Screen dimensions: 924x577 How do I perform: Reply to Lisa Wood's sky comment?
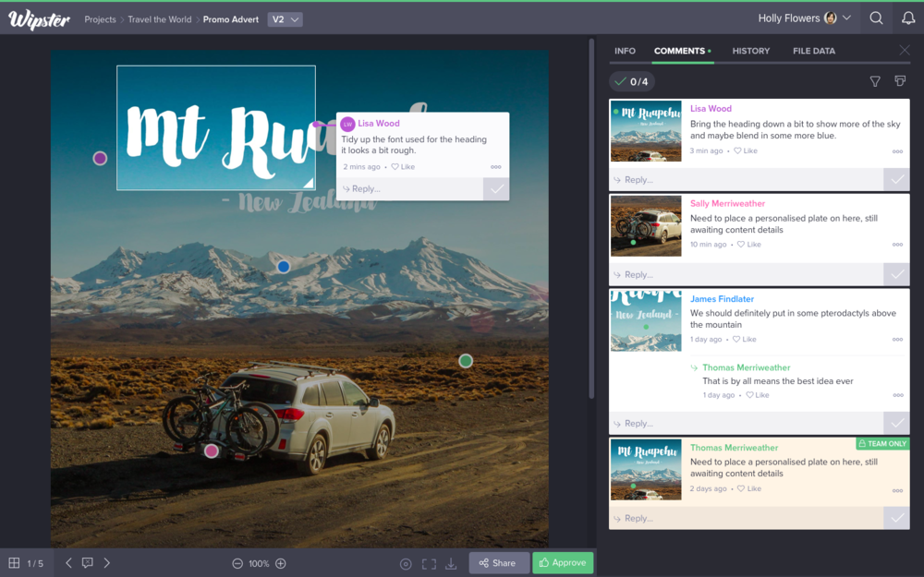[747, 180]
